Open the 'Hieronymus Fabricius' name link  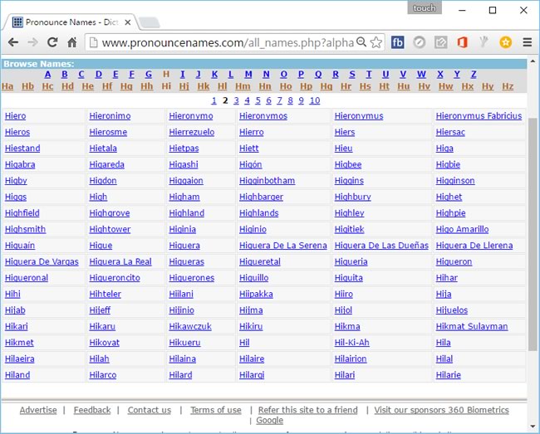point(479,116)
